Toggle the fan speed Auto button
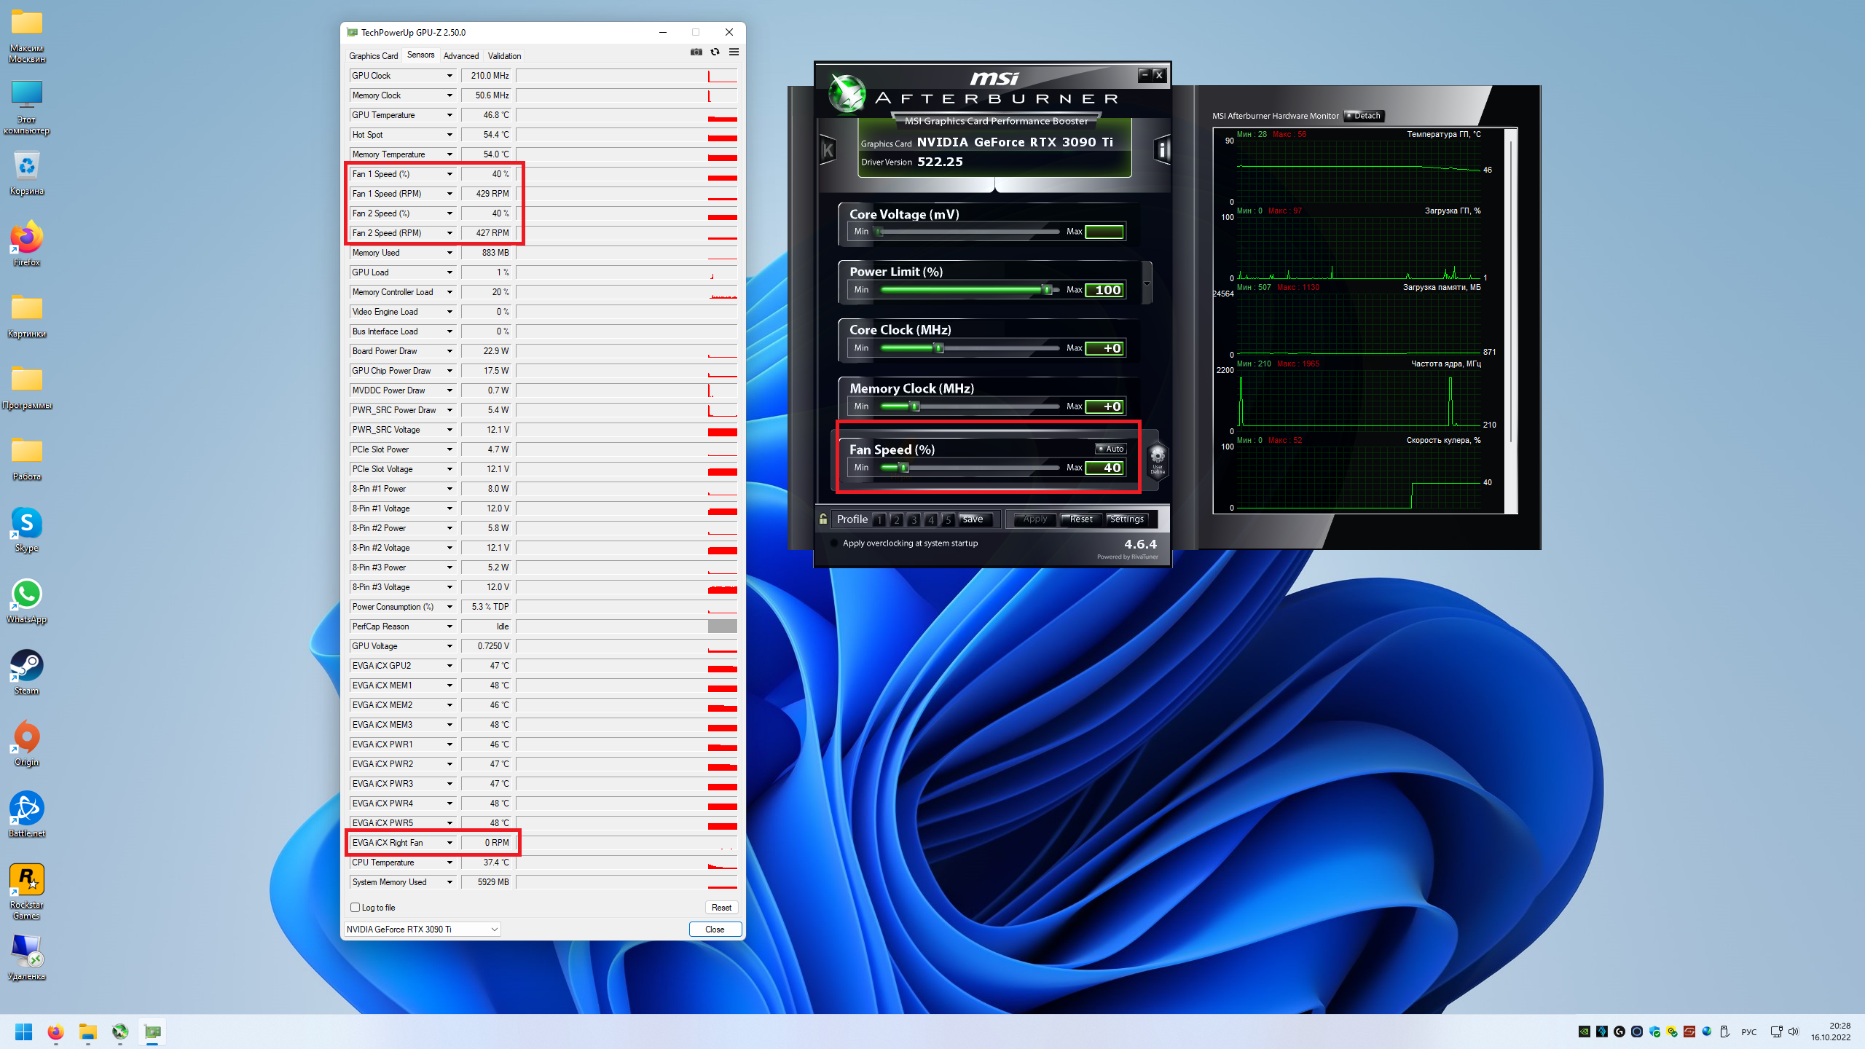 [1111, 449]
